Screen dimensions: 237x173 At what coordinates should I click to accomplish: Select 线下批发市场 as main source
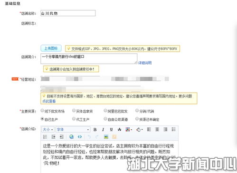pos(42,111)
